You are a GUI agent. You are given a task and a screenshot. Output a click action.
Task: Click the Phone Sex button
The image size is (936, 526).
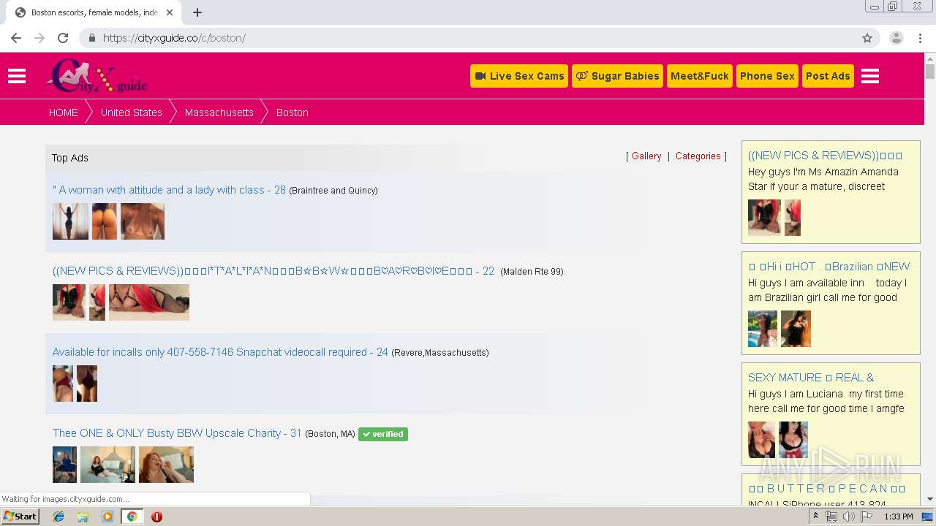pyautogui.click(x=767, y=76)
